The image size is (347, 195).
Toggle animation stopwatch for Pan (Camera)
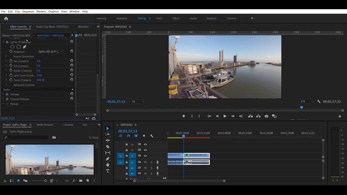click(11, 61)
